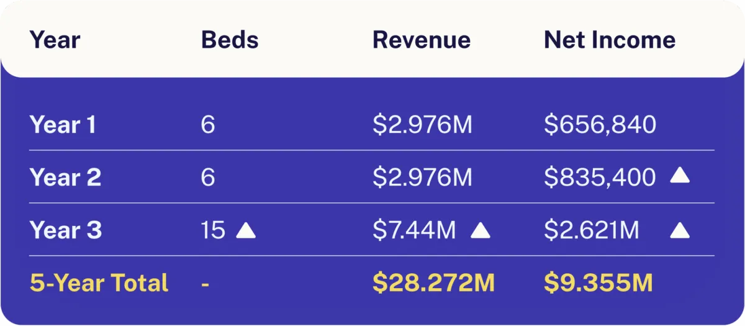Click the Year 2 net income $835,400
The height and width of the screenshot is (326, 745).
[600, 178]
